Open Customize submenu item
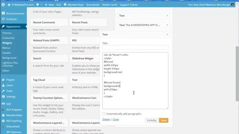The image size is (239, 134). click(8, 38)
